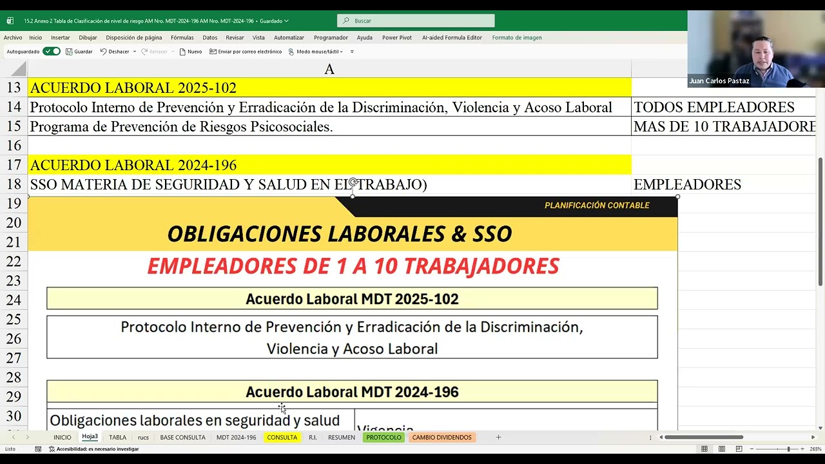The width and height of the screenshot is (825, 464).
Task: Open the quick access toolbar customize arrow
Action: [352, 52]
